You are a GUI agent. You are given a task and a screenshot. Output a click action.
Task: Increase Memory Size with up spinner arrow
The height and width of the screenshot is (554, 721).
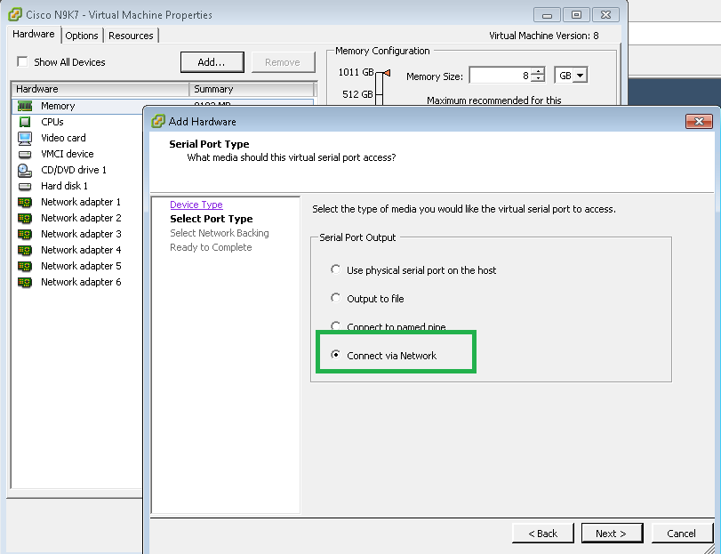pos(538,71)
